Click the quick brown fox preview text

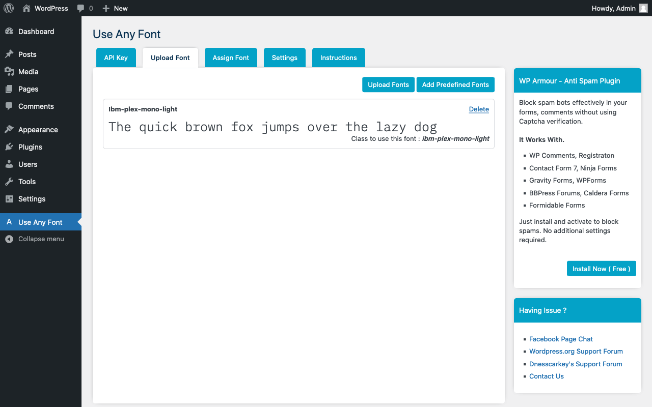(273, 127)
